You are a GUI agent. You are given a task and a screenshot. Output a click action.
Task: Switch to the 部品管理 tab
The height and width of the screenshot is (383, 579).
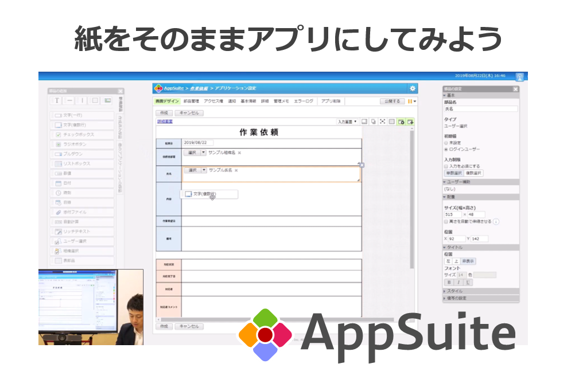[x=191, y=101]
